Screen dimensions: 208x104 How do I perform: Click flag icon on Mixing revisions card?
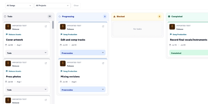[x=61, y=71]
